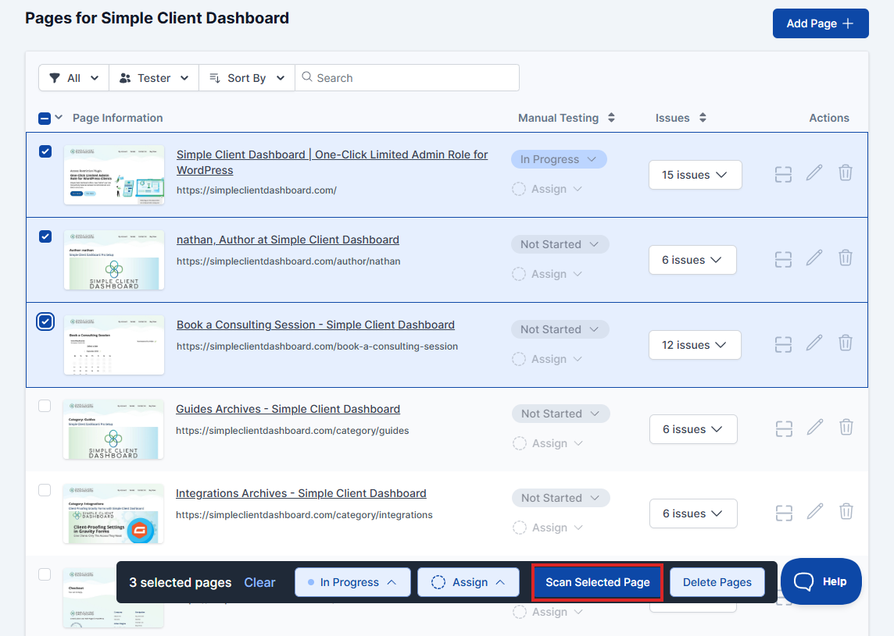
Task: Click the Integrations Archives thumbnail
Action: (113, 513)
